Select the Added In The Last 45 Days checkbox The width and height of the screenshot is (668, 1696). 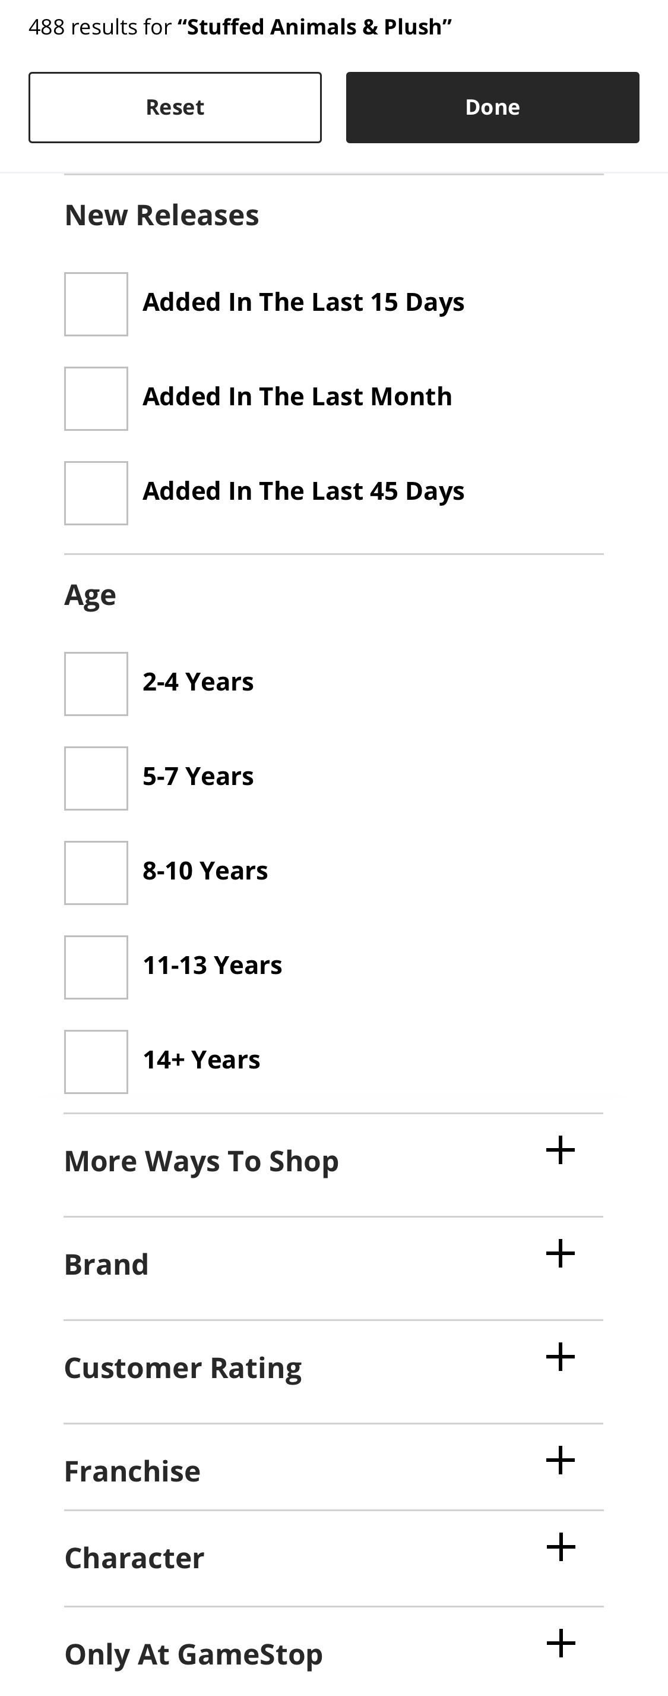point(96,493)
